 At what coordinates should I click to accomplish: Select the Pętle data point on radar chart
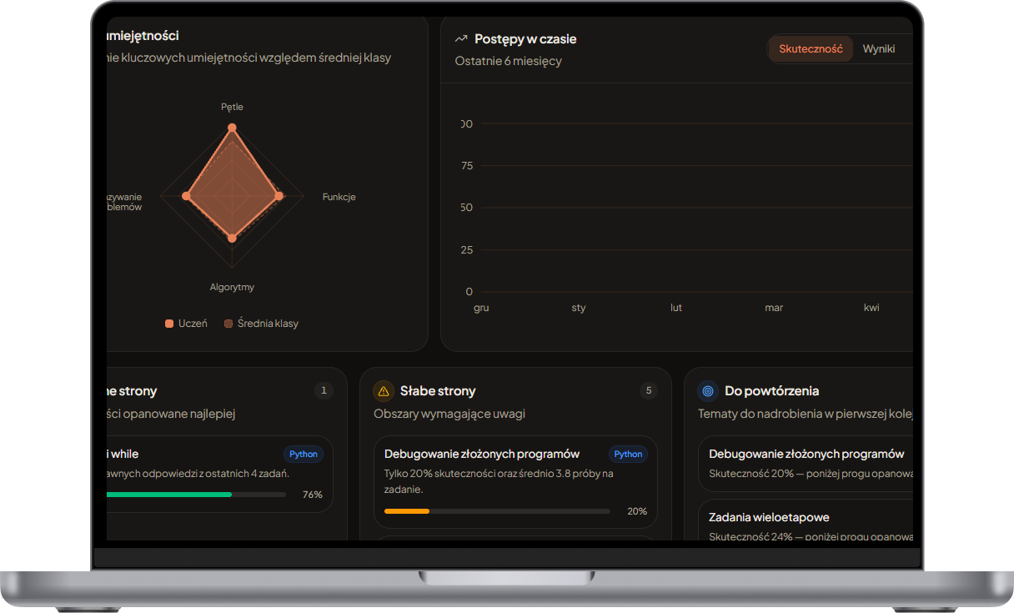pos(232,128)
